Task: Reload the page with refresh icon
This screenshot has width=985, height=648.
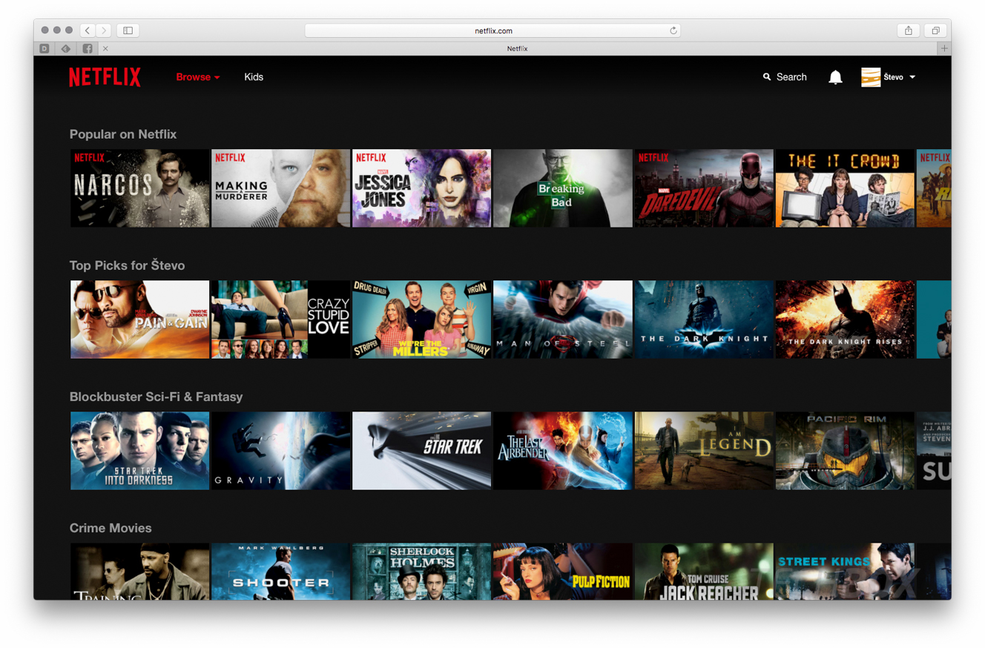Action: [x=673, y=30]
